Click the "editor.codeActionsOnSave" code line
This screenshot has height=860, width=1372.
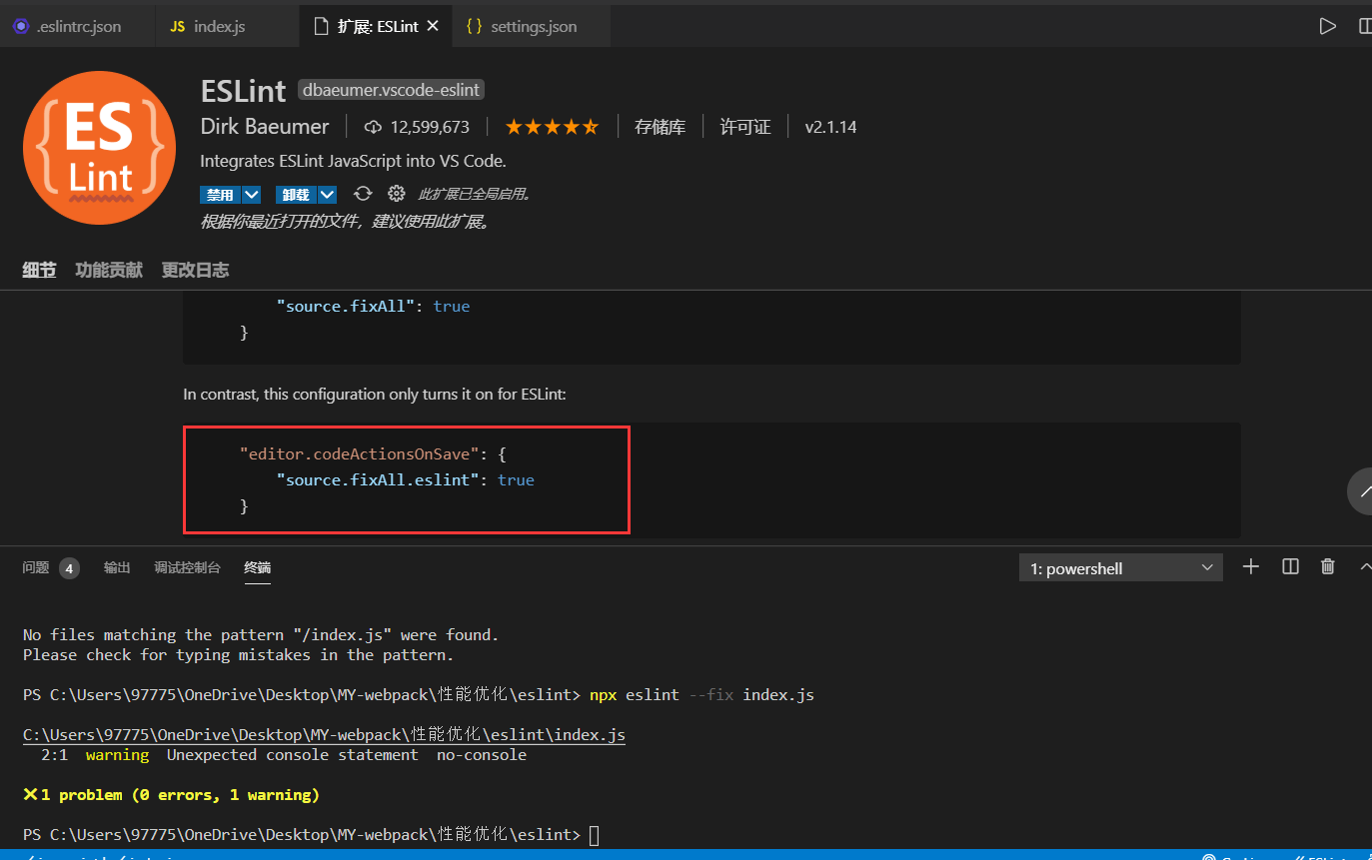[x=373, y=453]
